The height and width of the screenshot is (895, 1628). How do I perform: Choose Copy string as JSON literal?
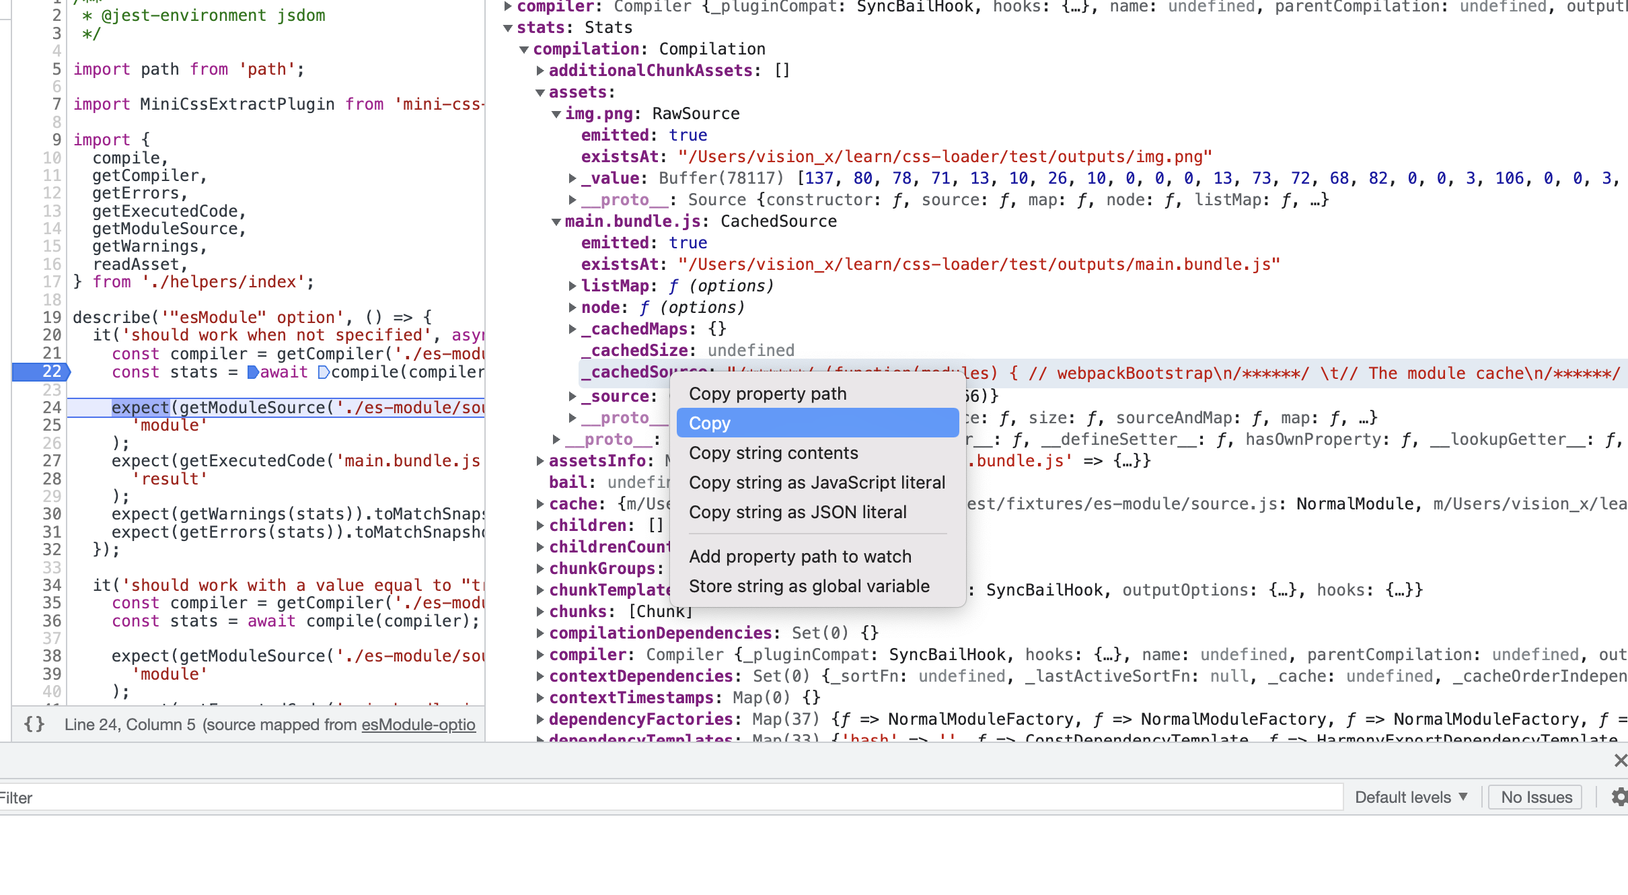[798, 512]
